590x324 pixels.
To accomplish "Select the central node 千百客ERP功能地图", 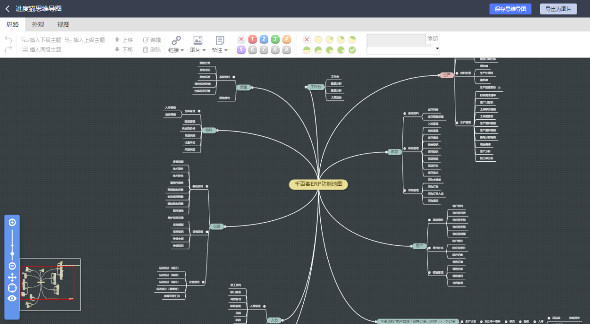I will (319, 184).
